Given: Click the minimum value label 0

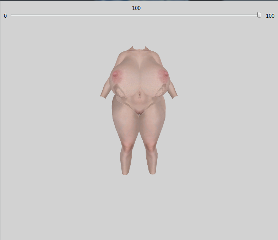Looking at the screenshot, I should 5,16.
